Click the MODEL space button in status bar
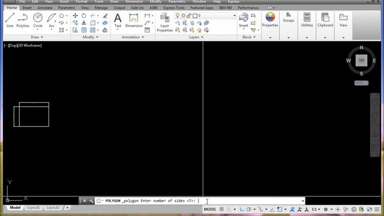 click(210, 209)
